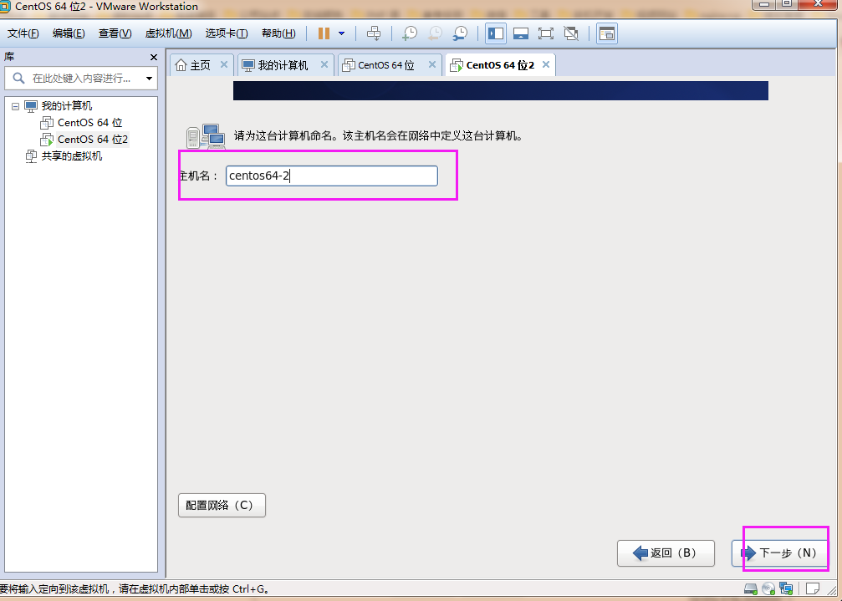Toggle the library sidebar view

click(496, 33)
